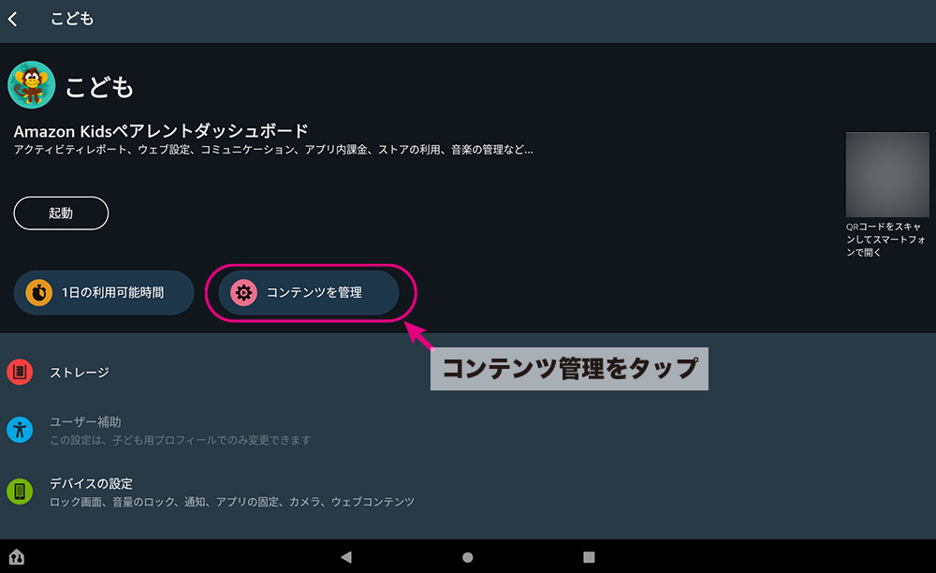
Task: Click the red Storage icon
Action: click(20, 373)
